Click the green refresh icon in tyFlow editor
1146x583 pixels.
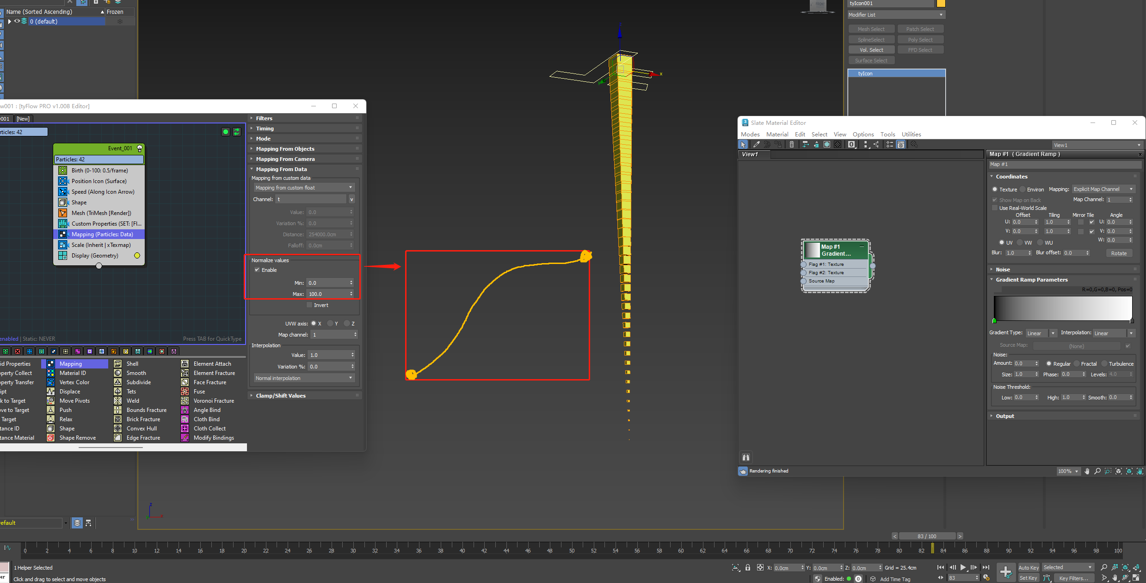click(x=237, y=132)
